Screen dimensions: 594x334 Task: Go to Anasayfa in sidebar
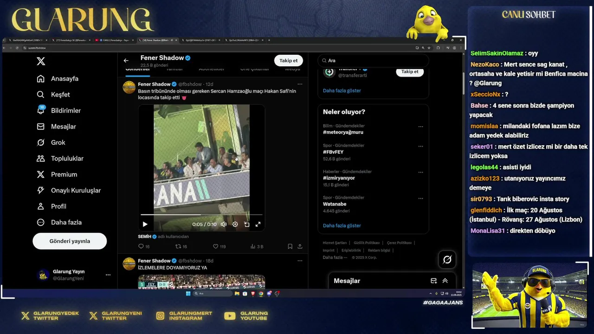[x=58, y=78]
